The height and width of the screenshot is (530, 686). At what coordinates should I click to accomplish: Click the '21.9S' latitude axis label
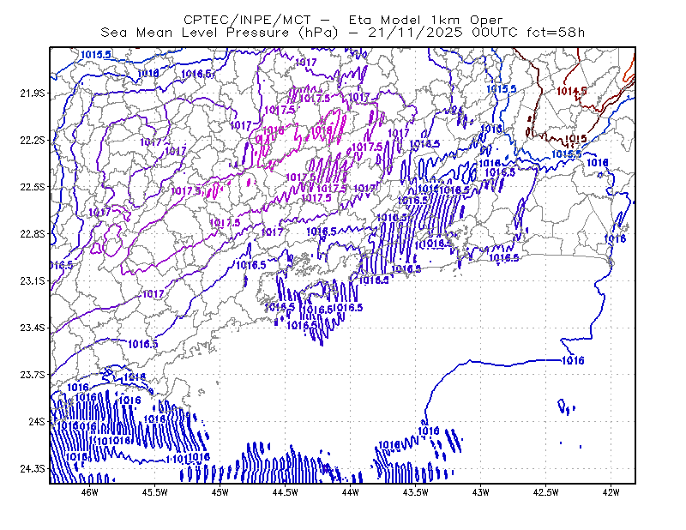pos(32,93)
